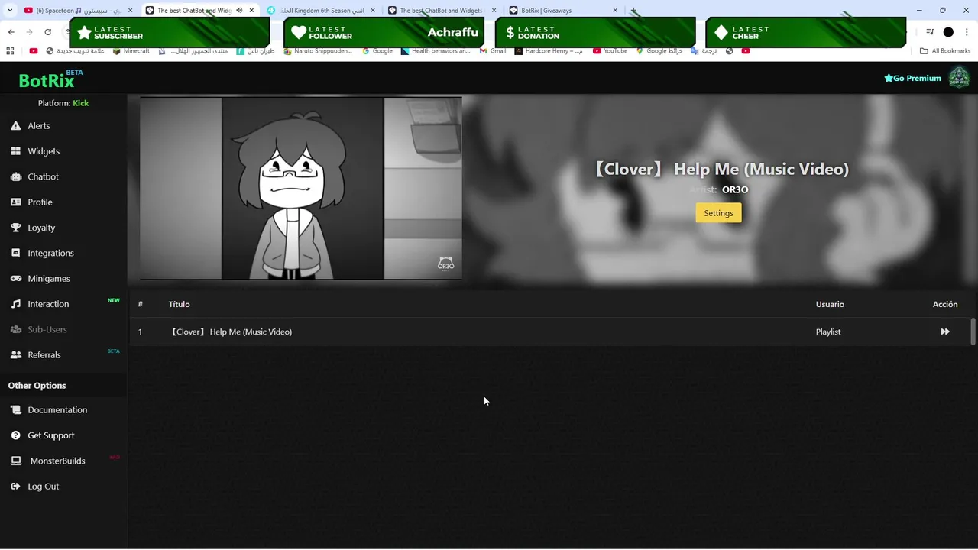The image size is (978, 550).
Task: Click the playlist vertical scrollbar
Action: click(x=973, y=332)
